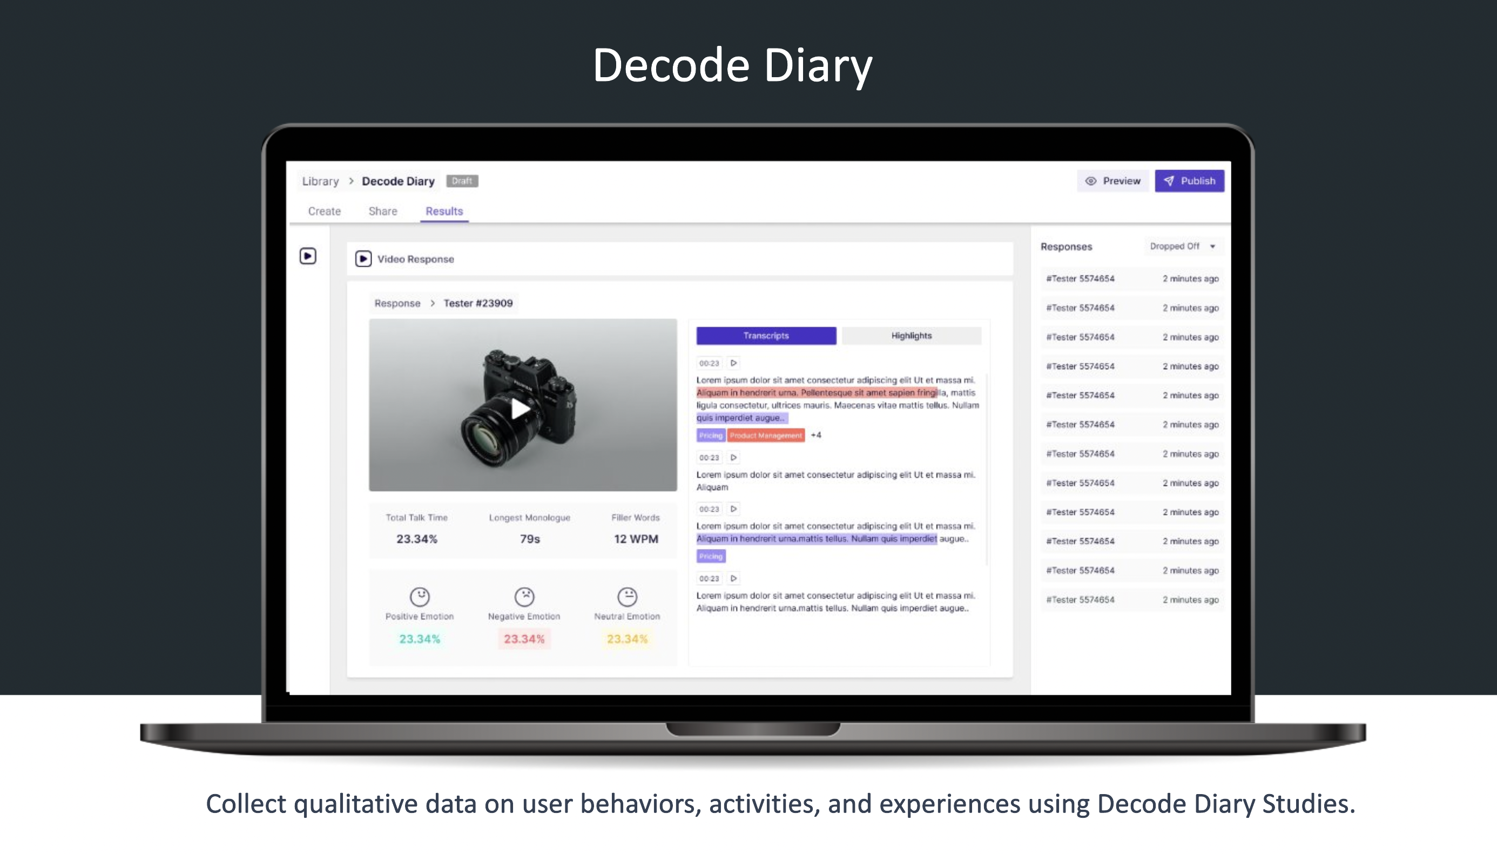The width and height of the screenshot is (1497, 854).
Task: Click the Highlights tab icon
Action: point(910,334)
